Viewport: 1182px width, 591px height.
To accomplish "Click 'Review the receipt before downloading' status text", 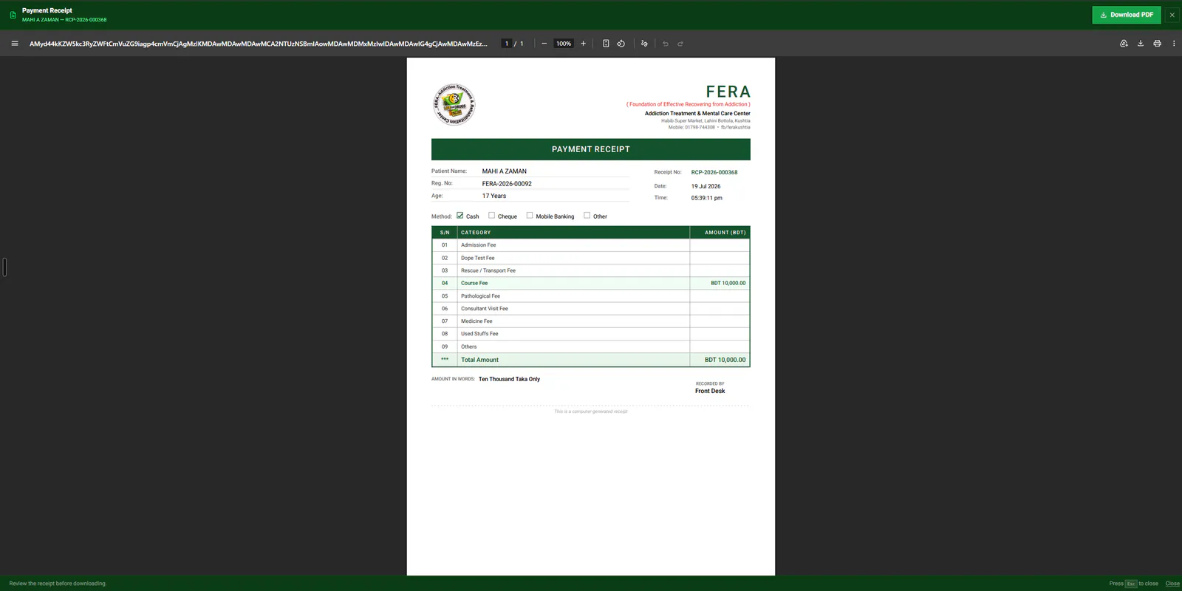I will [58, 584].
